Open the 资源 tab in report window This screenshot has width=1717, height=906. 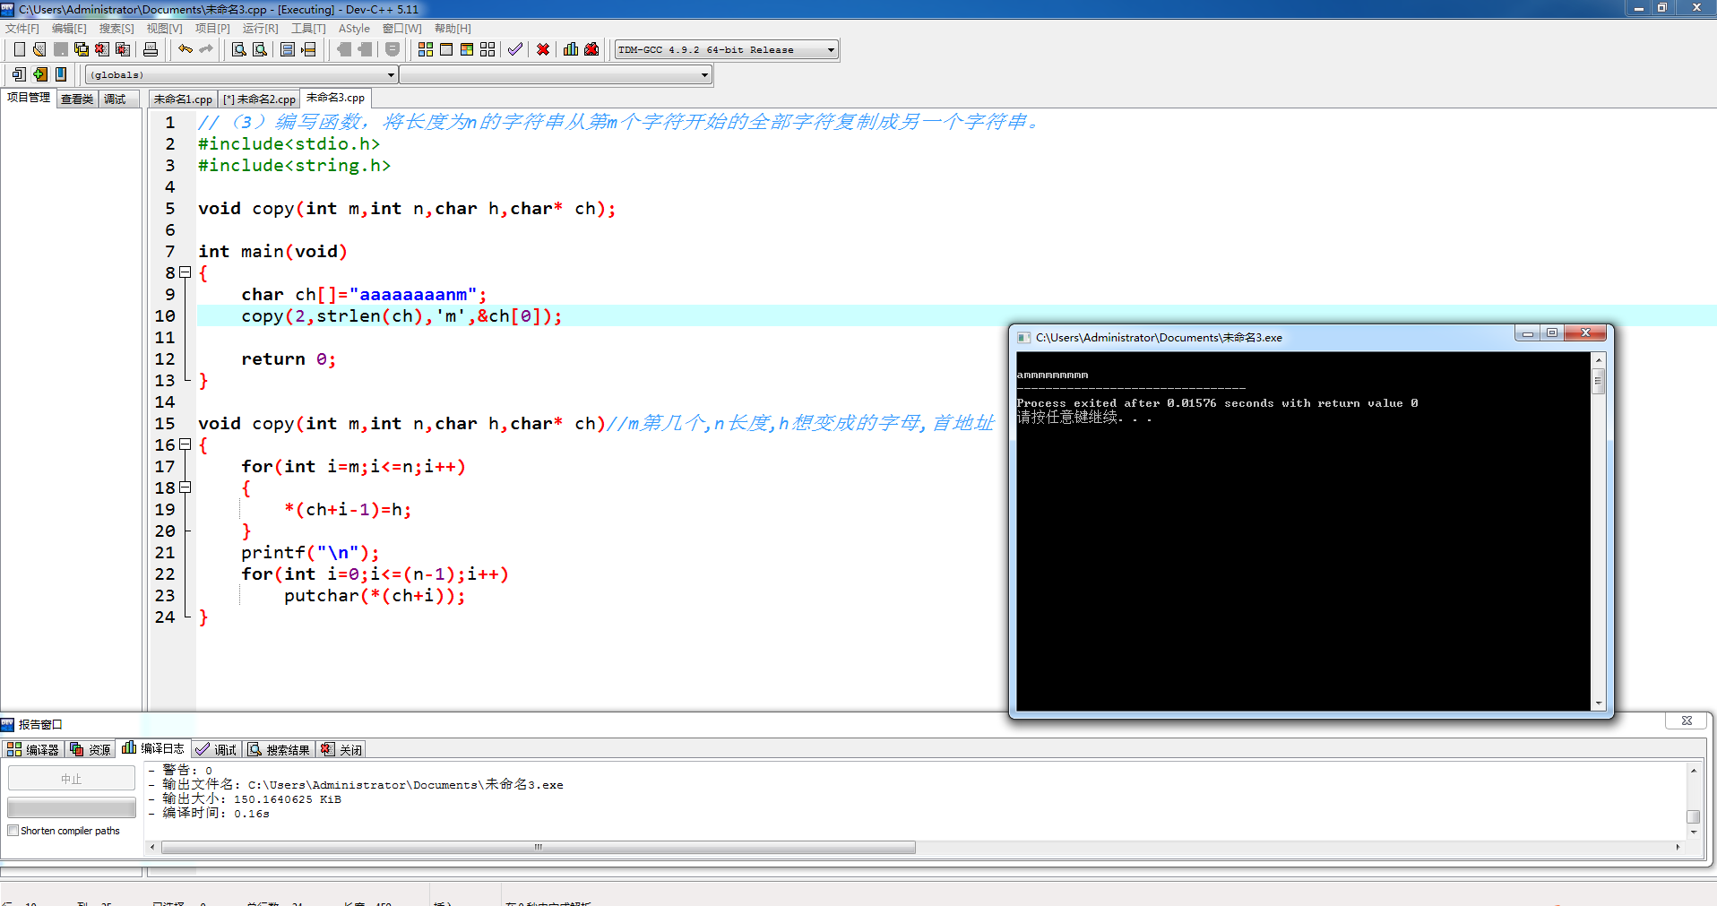tap(91, 749)
